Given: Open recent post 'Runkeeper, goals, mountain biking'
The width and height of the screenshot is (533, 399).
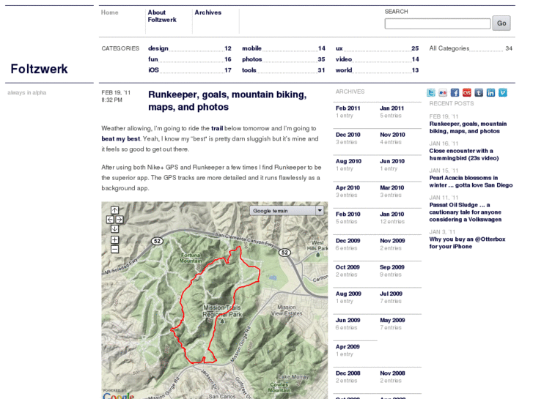Looking at the screenshot, I should coord(468,127).
